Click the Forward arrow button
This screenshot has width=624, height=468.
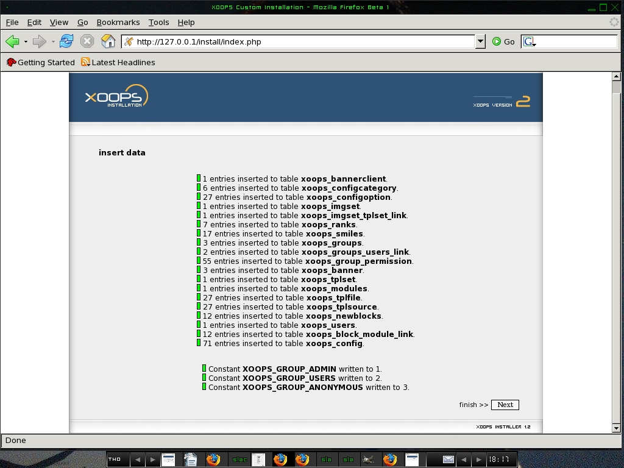click(40, 41)
